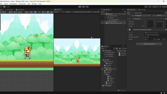Image resolution: width=167 pixels, height=94 pixels.
Task: Click the Transform component icon
Action: pos(130,19)
